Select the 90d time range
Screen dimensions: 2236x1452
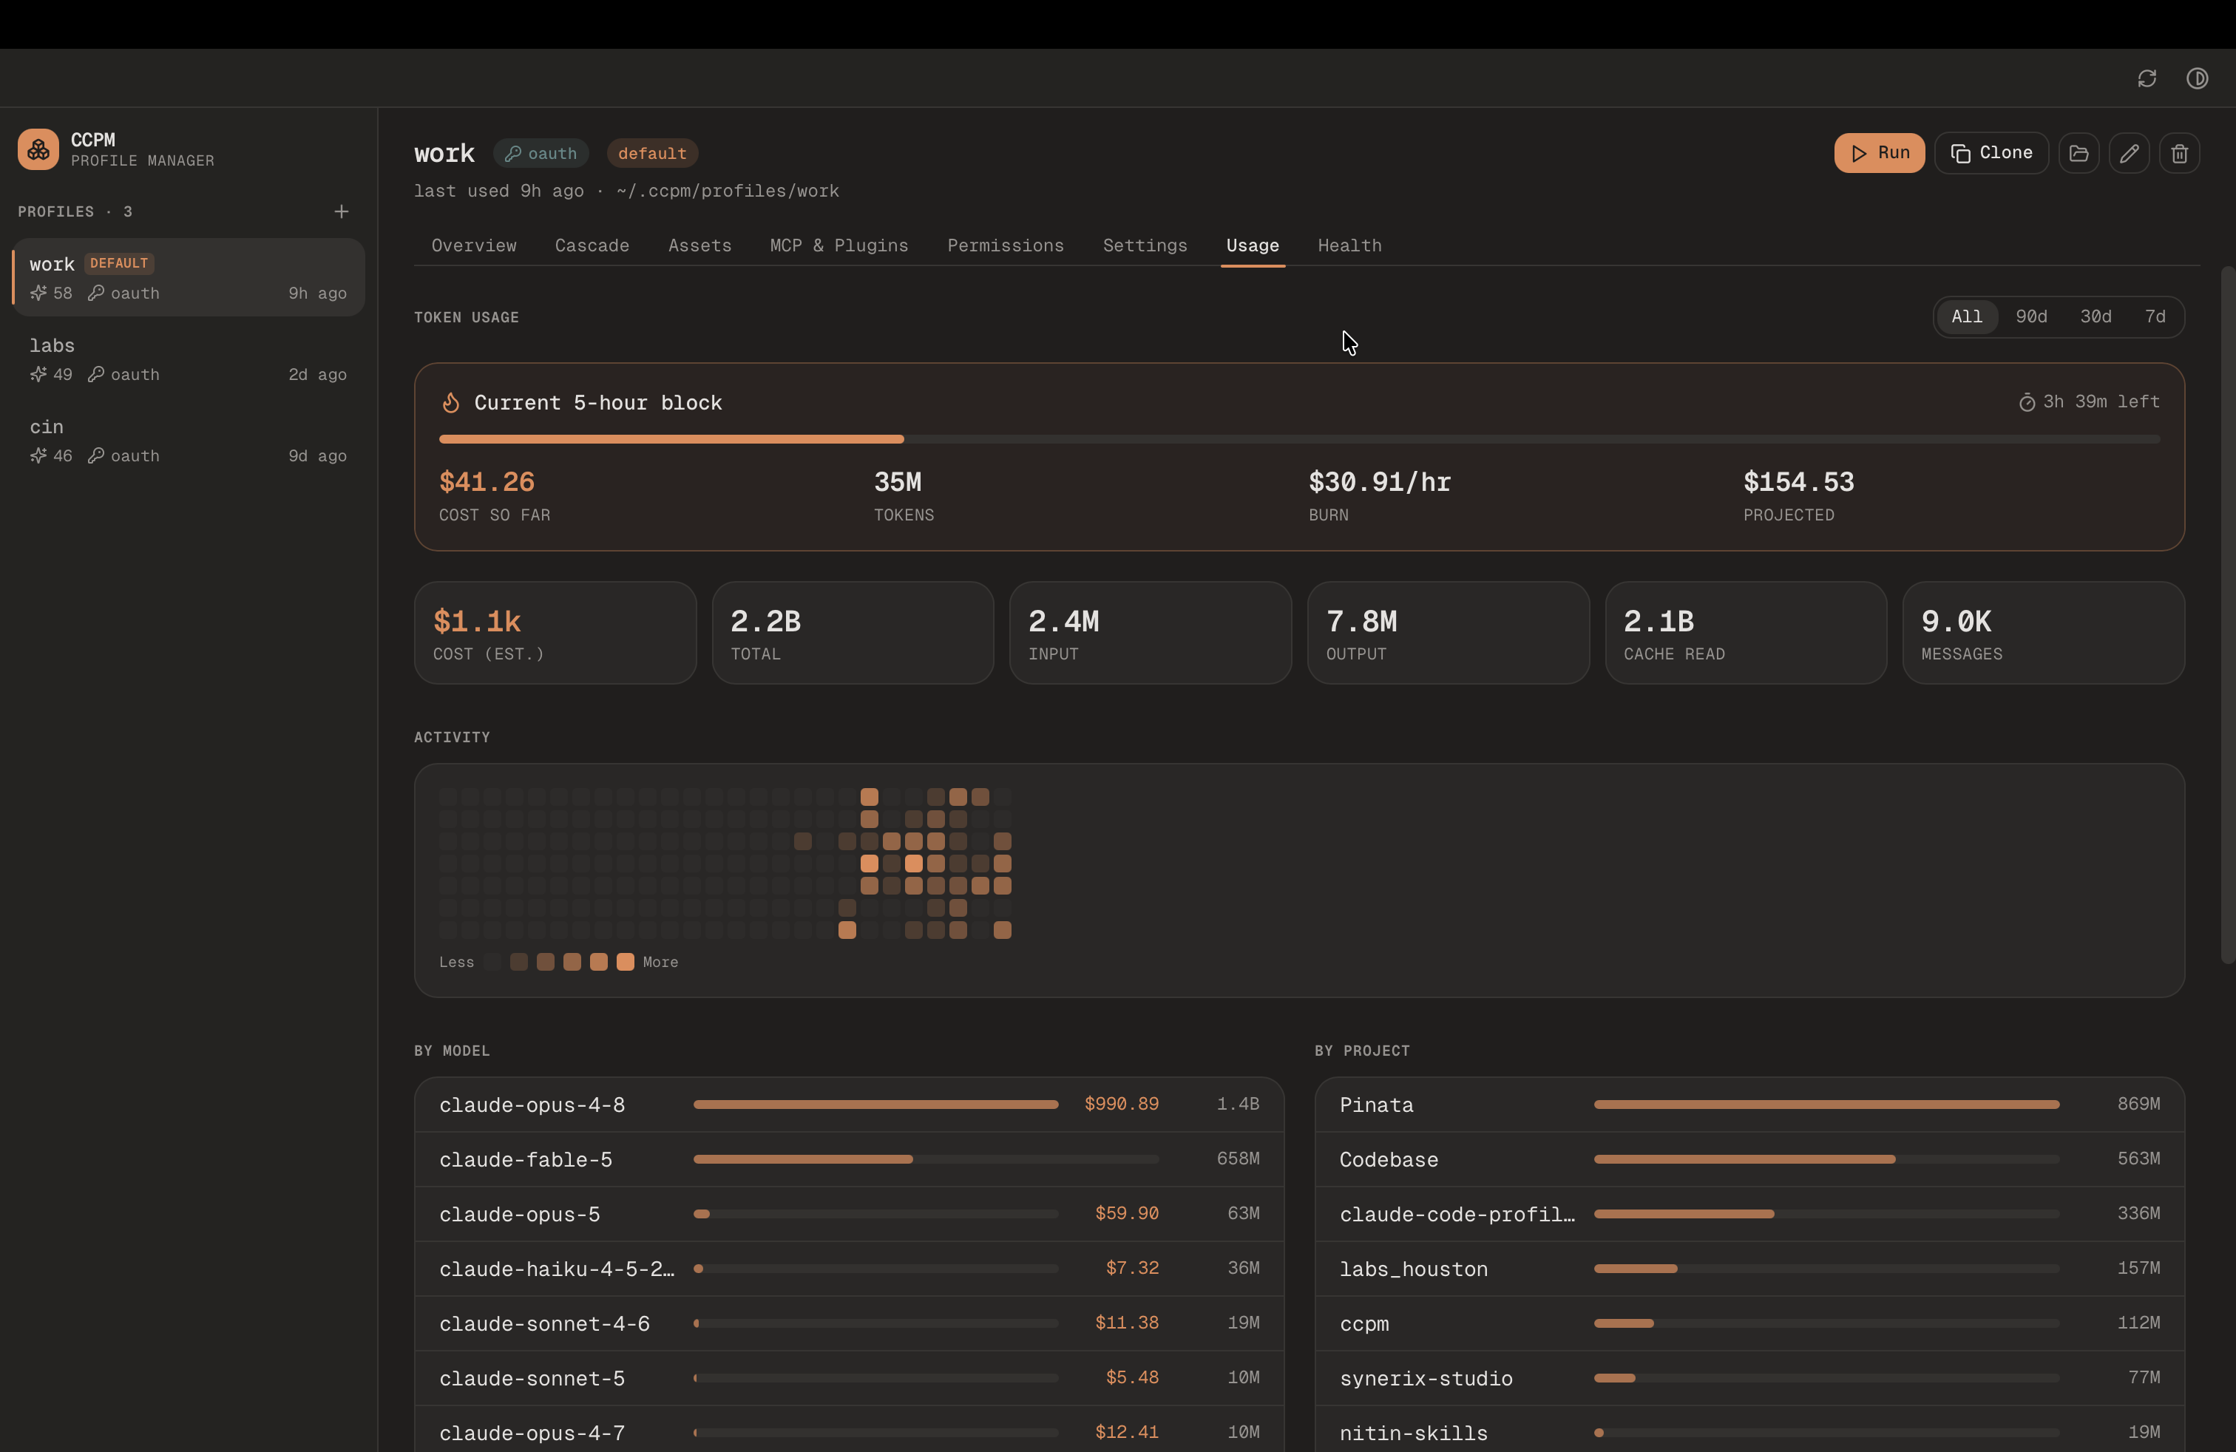2031,316
